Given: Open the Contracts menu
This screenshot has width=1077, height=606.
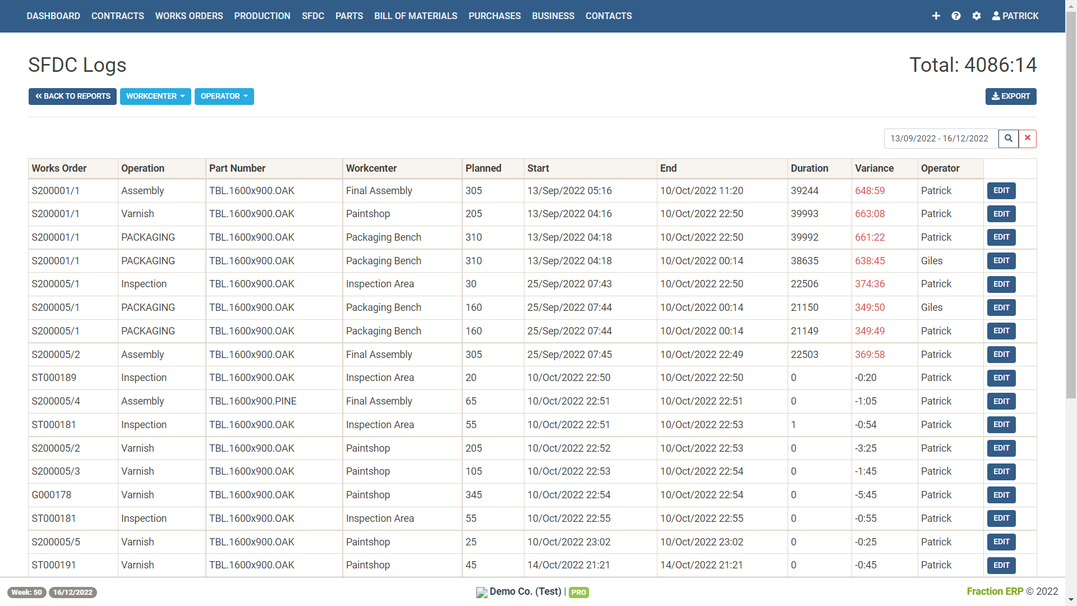Looking at the screenshot, I should tap(118, 16).
